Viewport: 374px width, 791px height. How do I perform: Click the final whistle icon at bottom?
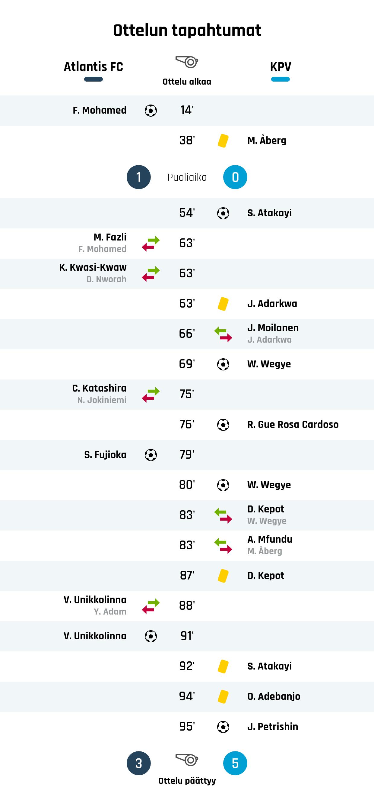click(187, 760)
